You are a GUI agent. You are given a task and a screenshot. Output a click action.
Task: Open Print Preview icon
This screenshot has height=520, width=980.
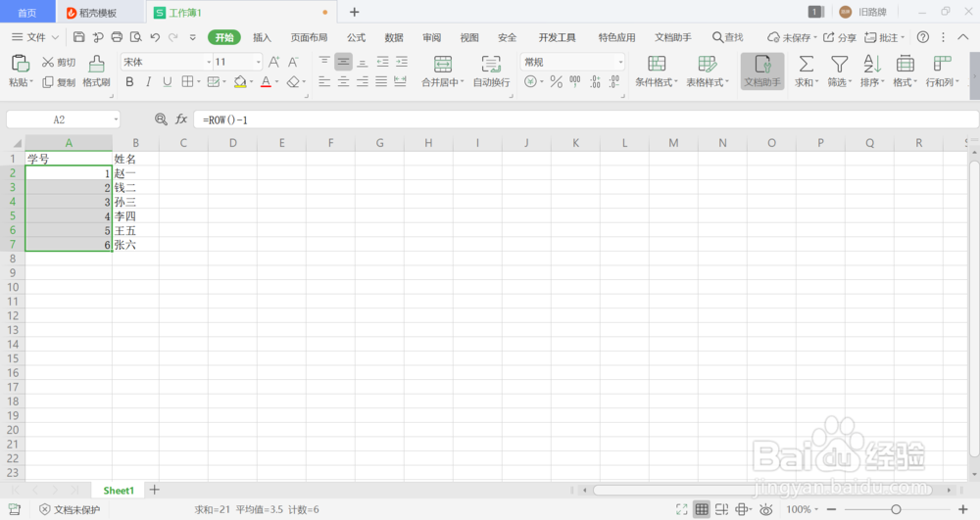135,37
